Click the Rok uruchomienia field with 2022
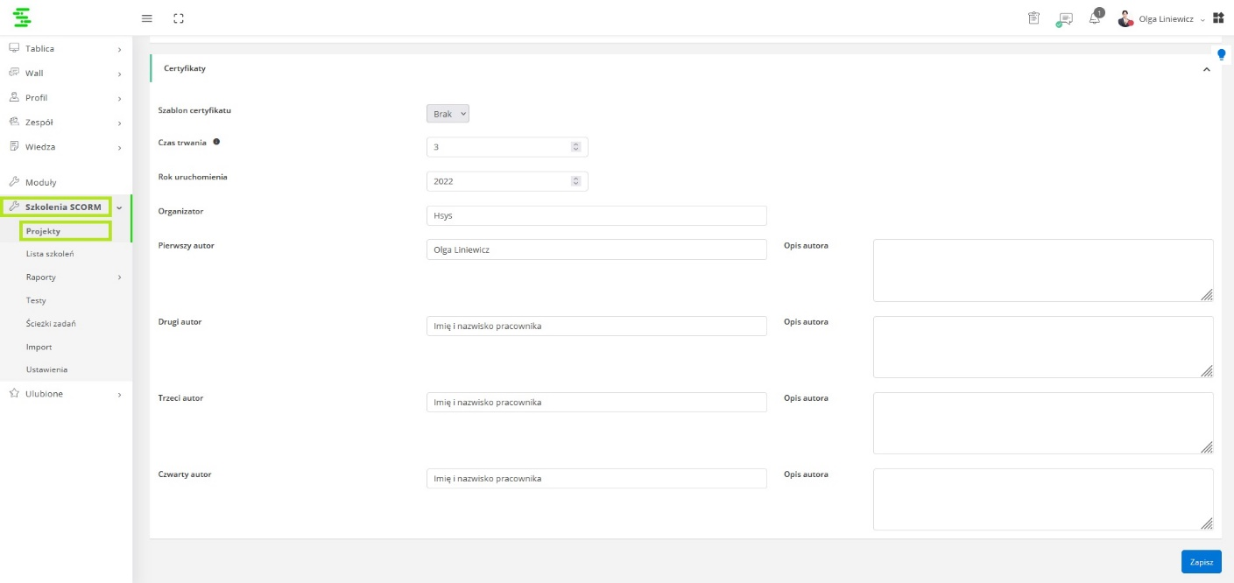Viewport: 1234px width, 583px height. 507,181
